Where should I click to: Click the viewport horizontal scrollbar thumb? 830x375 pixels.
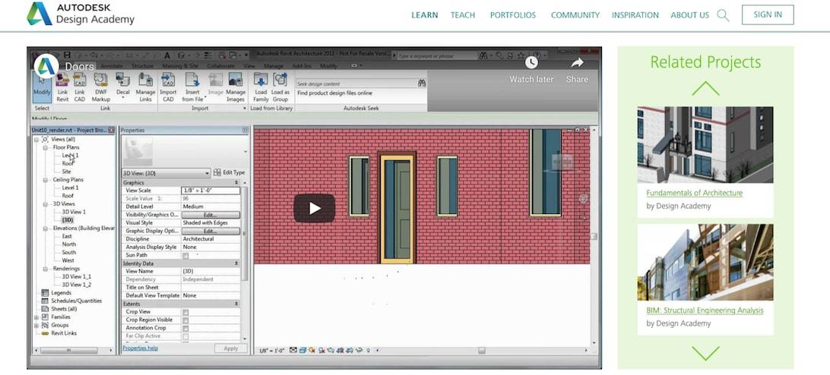[481, 350]
